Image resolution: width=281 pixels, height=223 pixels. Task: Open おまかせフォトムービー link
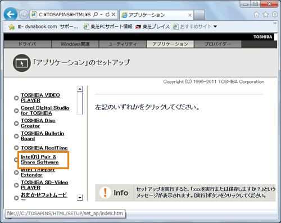tap(44, 195)
